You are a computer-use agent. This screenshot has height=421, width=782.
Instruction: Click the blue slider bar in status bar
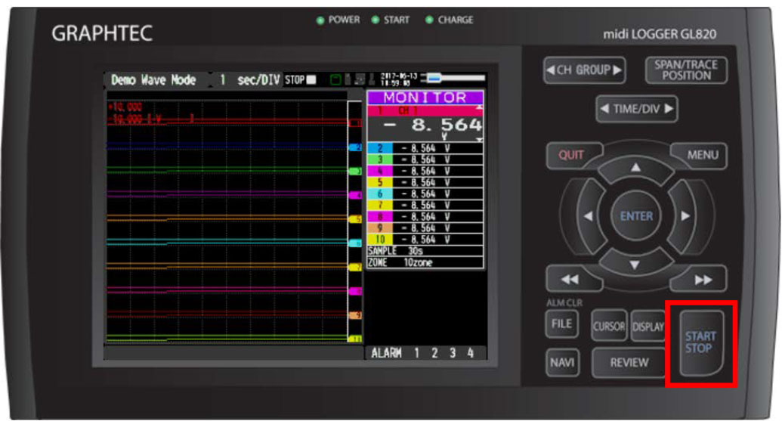(x=434, y=78)
